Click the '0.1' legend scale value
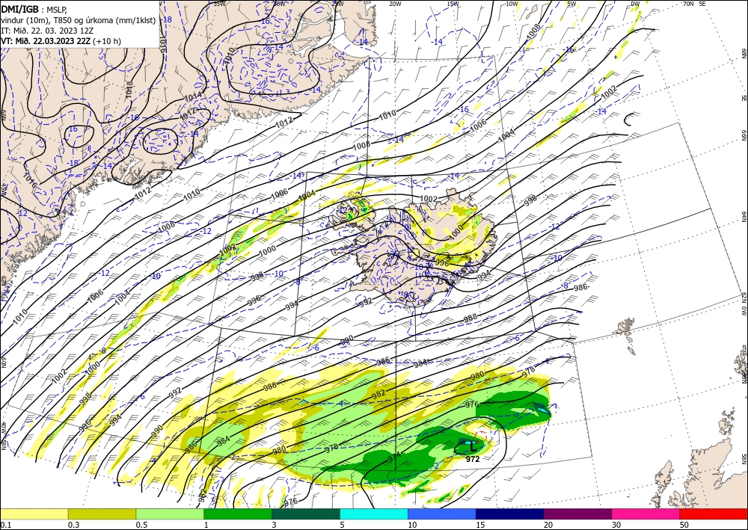This screenshot has height=530, width=748. (x=6, y=525)
